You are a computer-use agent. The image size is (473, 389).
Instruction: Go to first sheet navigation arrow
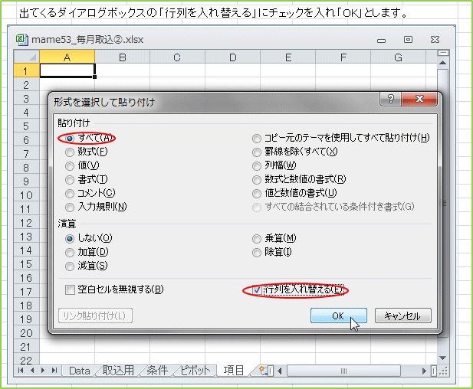pyautogui.click(x=21, y=371)
